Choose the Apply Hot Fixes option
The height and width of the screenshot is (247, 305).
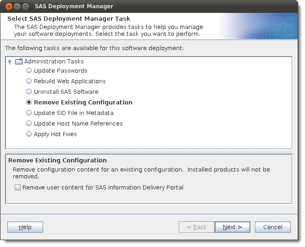(29, 134)
